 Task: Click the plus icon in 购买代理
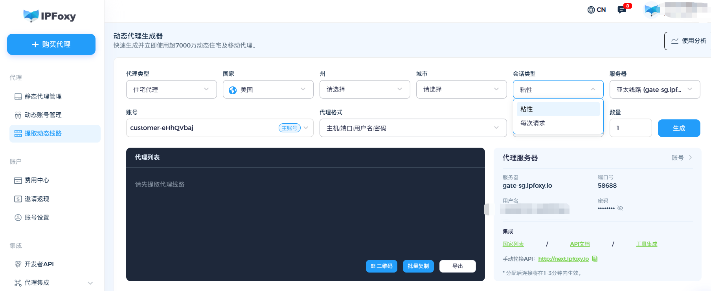pos(35,44)
